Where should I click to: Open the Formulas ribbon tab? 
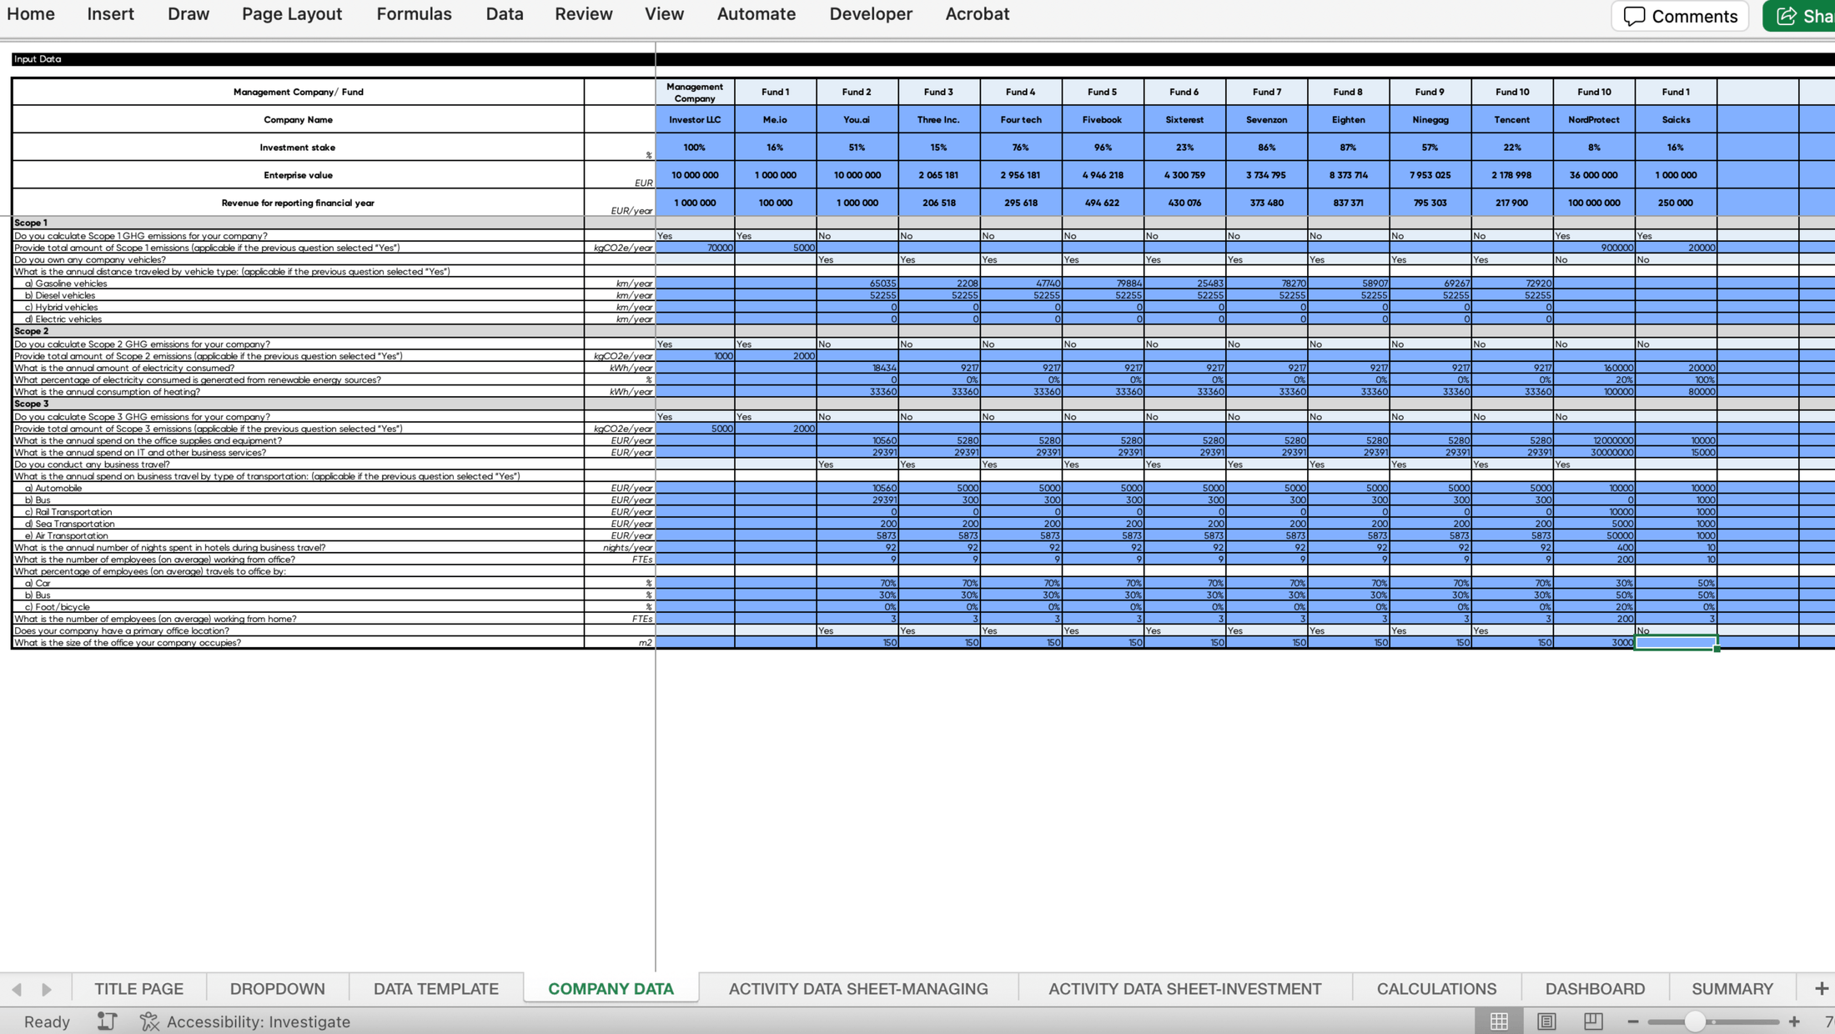(x=414, y=14)
